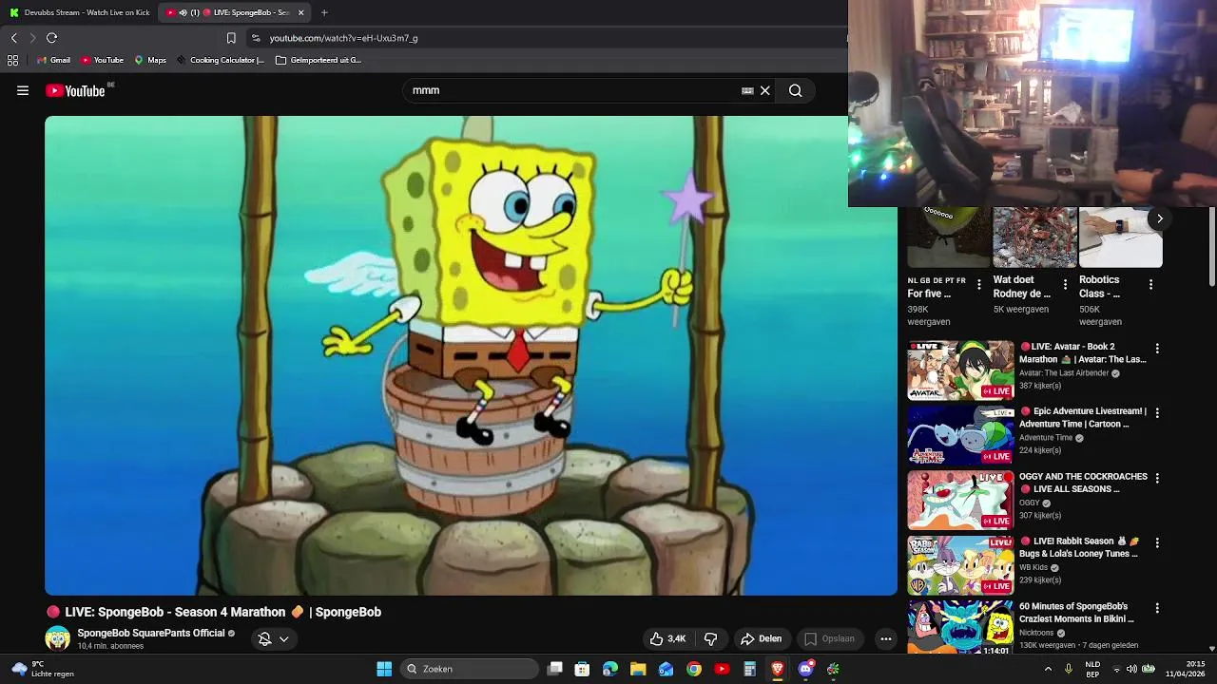The height and width of the screenshot is (684, 1217).
Task: Close the LIVE SpongeBob tab
Action: [301, 12]
